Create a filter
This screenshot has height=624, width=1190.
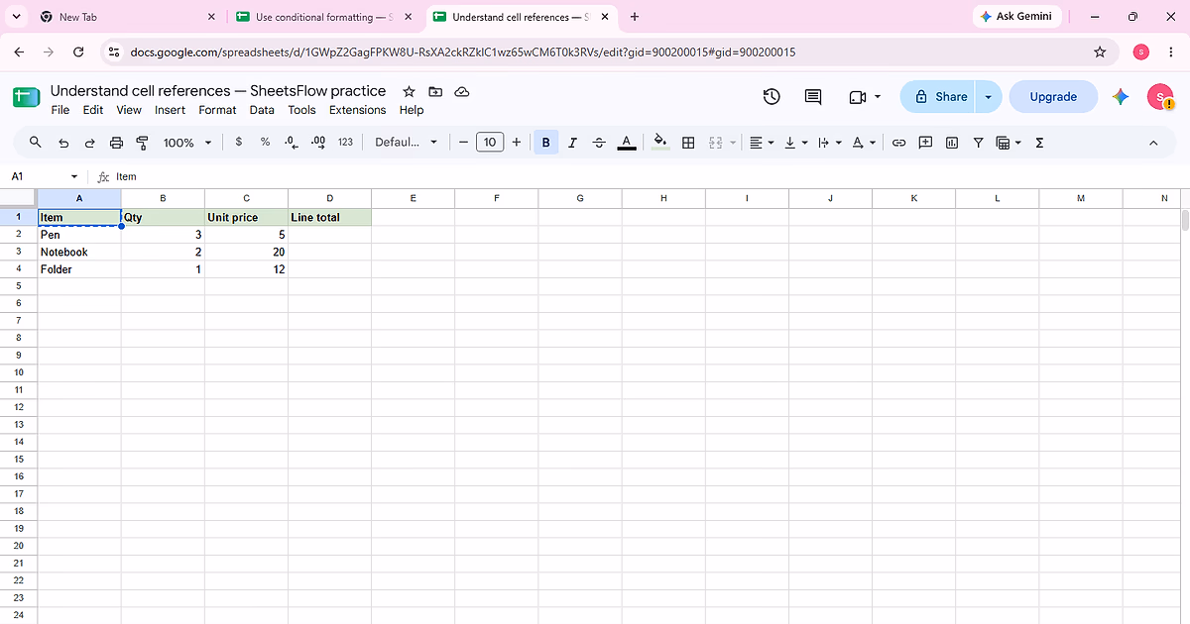978,143
